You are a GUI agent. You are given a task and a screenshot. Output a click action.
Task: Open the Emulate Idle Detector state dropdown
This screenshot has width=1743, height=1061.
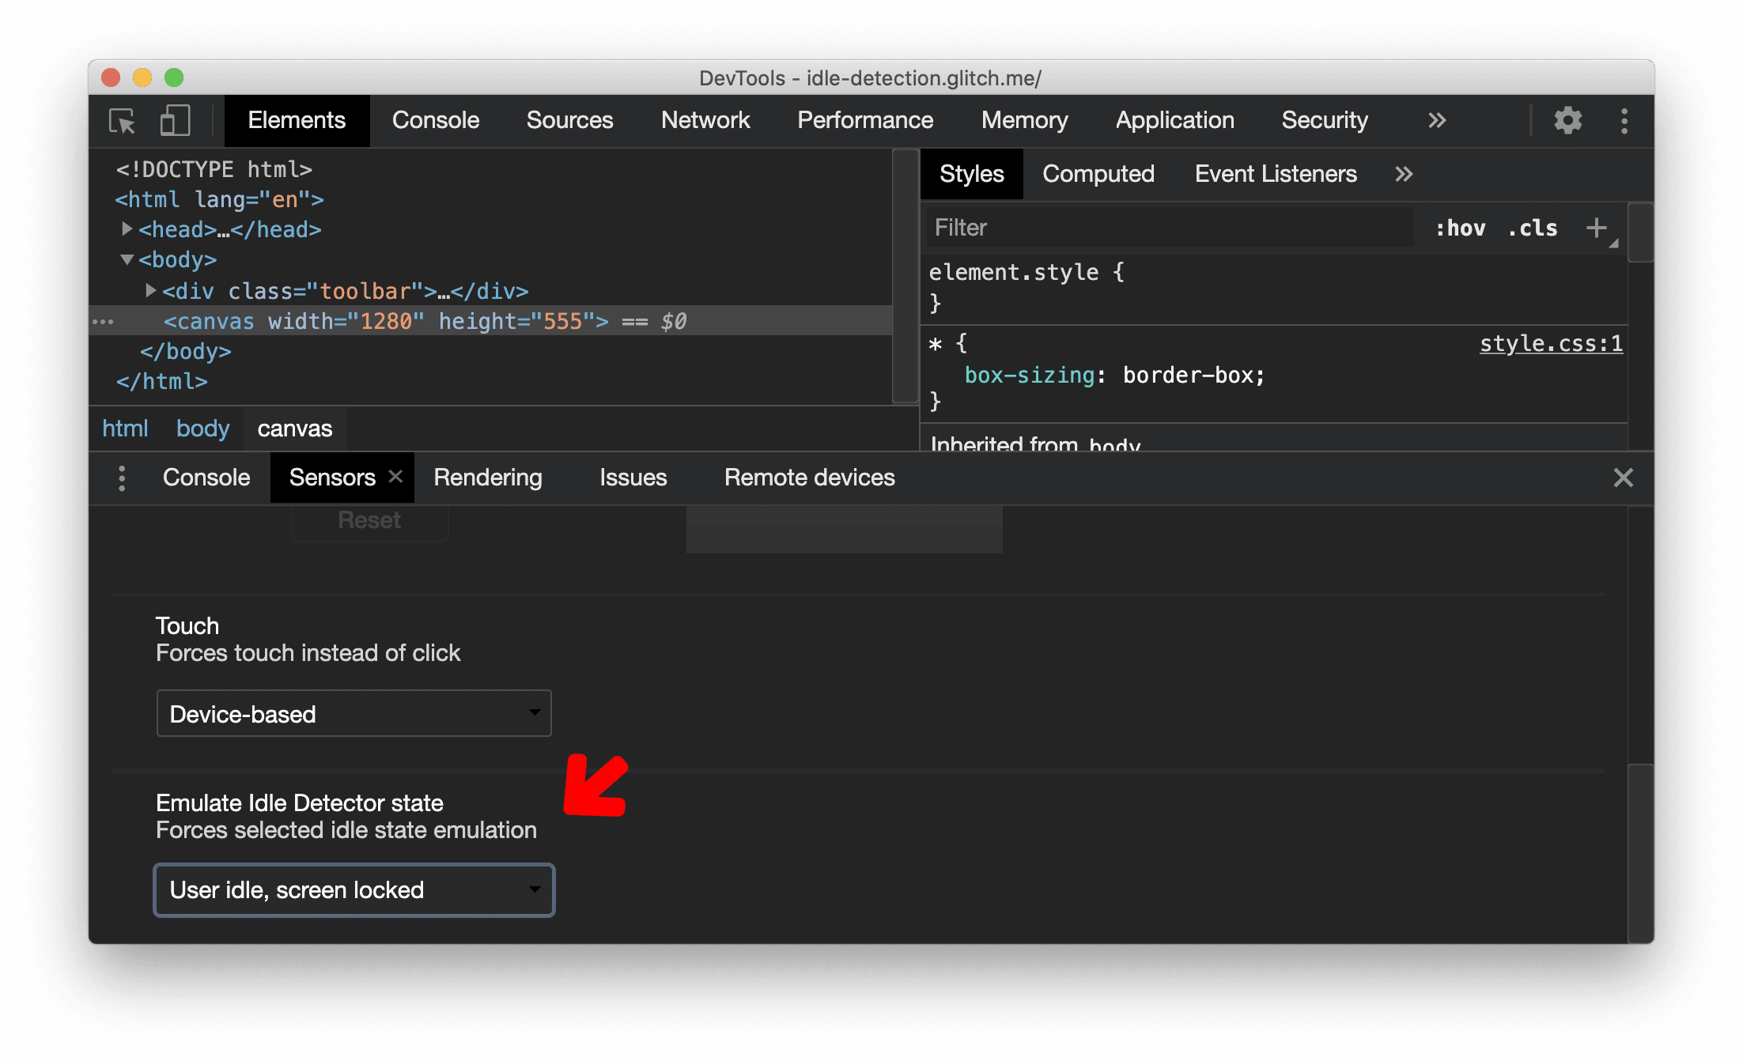tap(353, 889)
